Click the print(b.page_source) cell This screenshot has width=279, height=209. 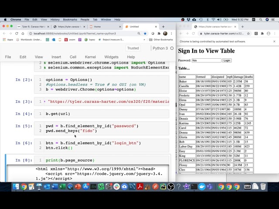point(102,160)
